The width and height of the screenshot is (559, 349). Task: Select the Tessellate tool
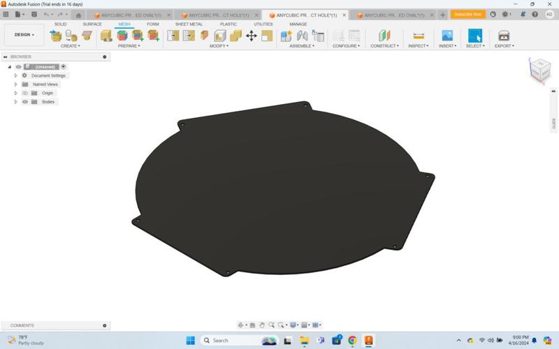(x=71, y=36)
